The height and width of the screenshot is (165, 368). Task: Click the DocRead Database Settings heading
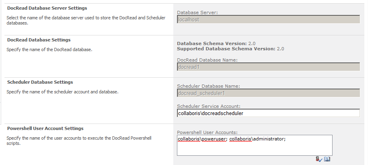coord(39,40)
